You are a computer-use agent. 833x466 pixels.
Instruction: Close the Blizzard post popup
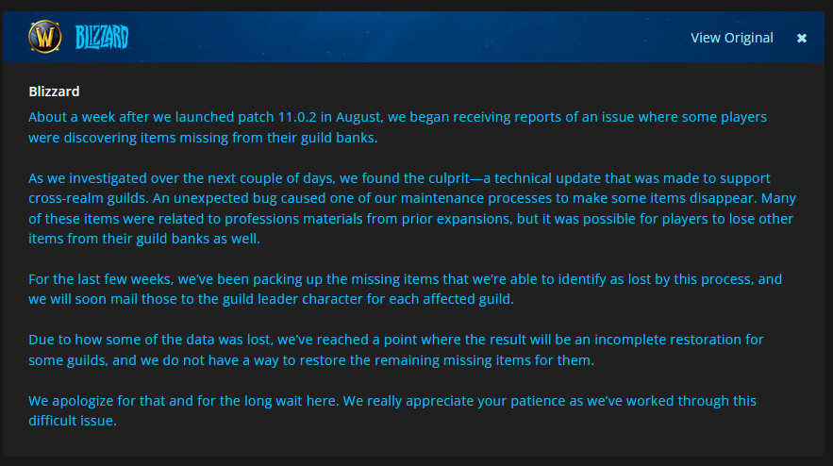pyautogui.click(x=802, y=39)
